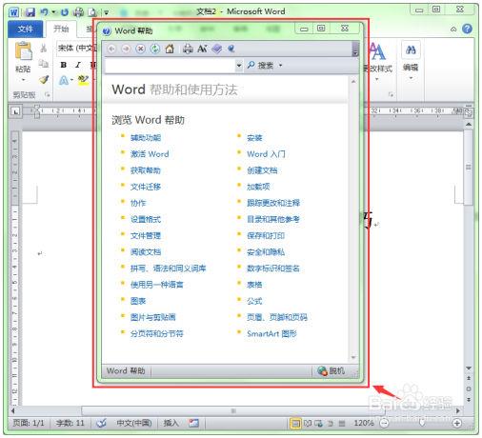Image resolution: width=482 pixels, height=438 pixels.
Task: Click Chinese (China) language in status bar
Action: click(x=133, y=423)
